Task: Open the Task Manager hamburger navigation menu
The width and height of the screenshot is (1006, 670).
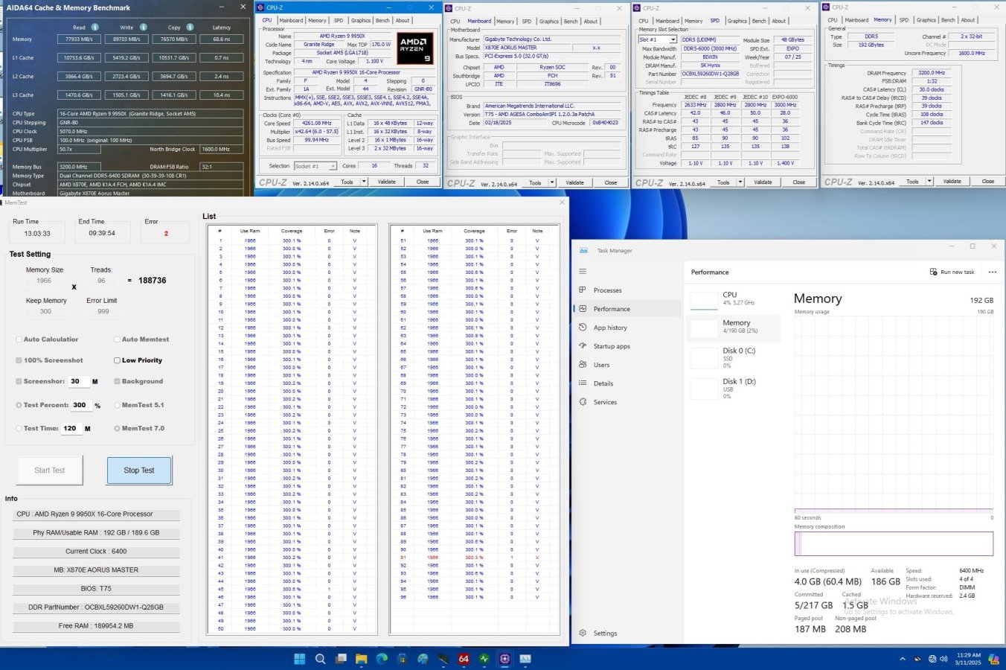Action: (x=583, y=271)
